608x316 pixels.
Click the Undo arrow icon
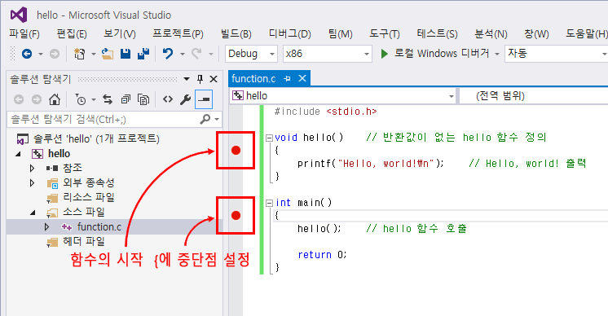click(x=168, y=54)
